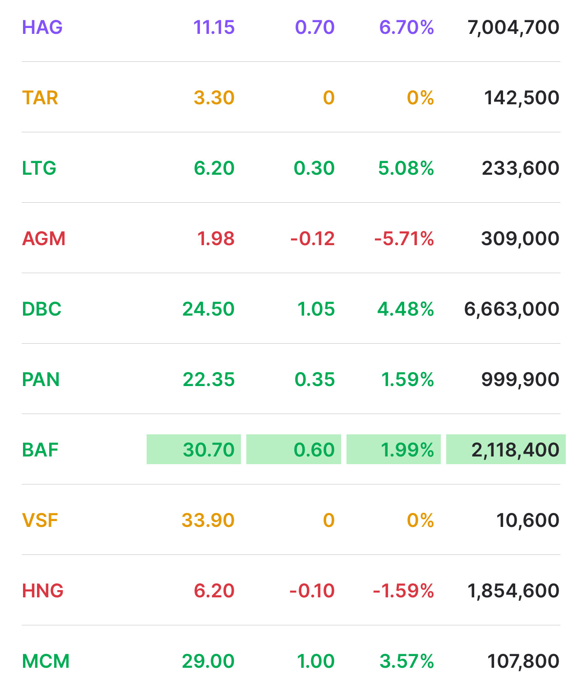Select the PAN ticker
The width and height of the screenshot is (582, 689).
(41, 380)
